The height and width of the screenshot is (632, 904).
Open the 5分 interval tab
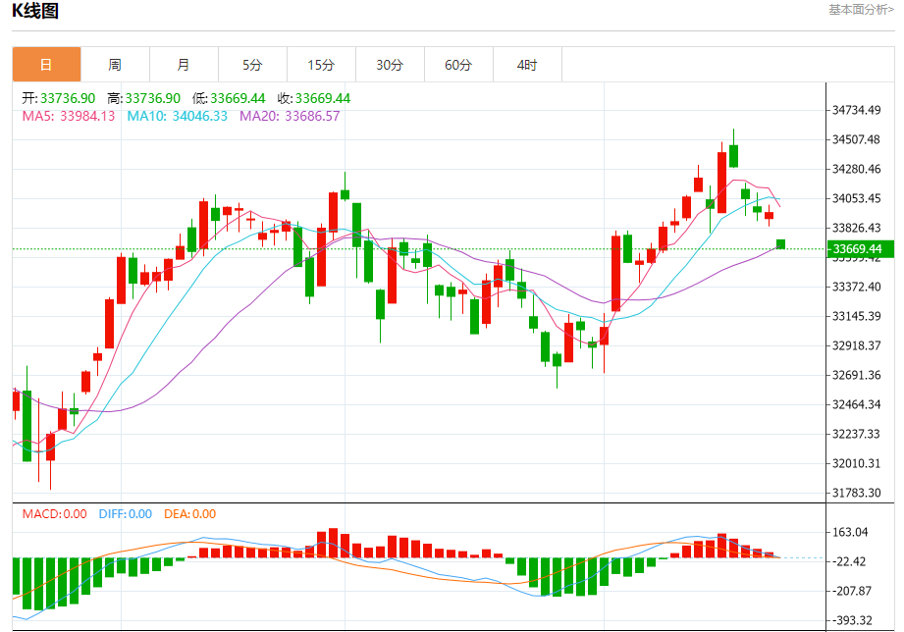click(x=252, y=65)
